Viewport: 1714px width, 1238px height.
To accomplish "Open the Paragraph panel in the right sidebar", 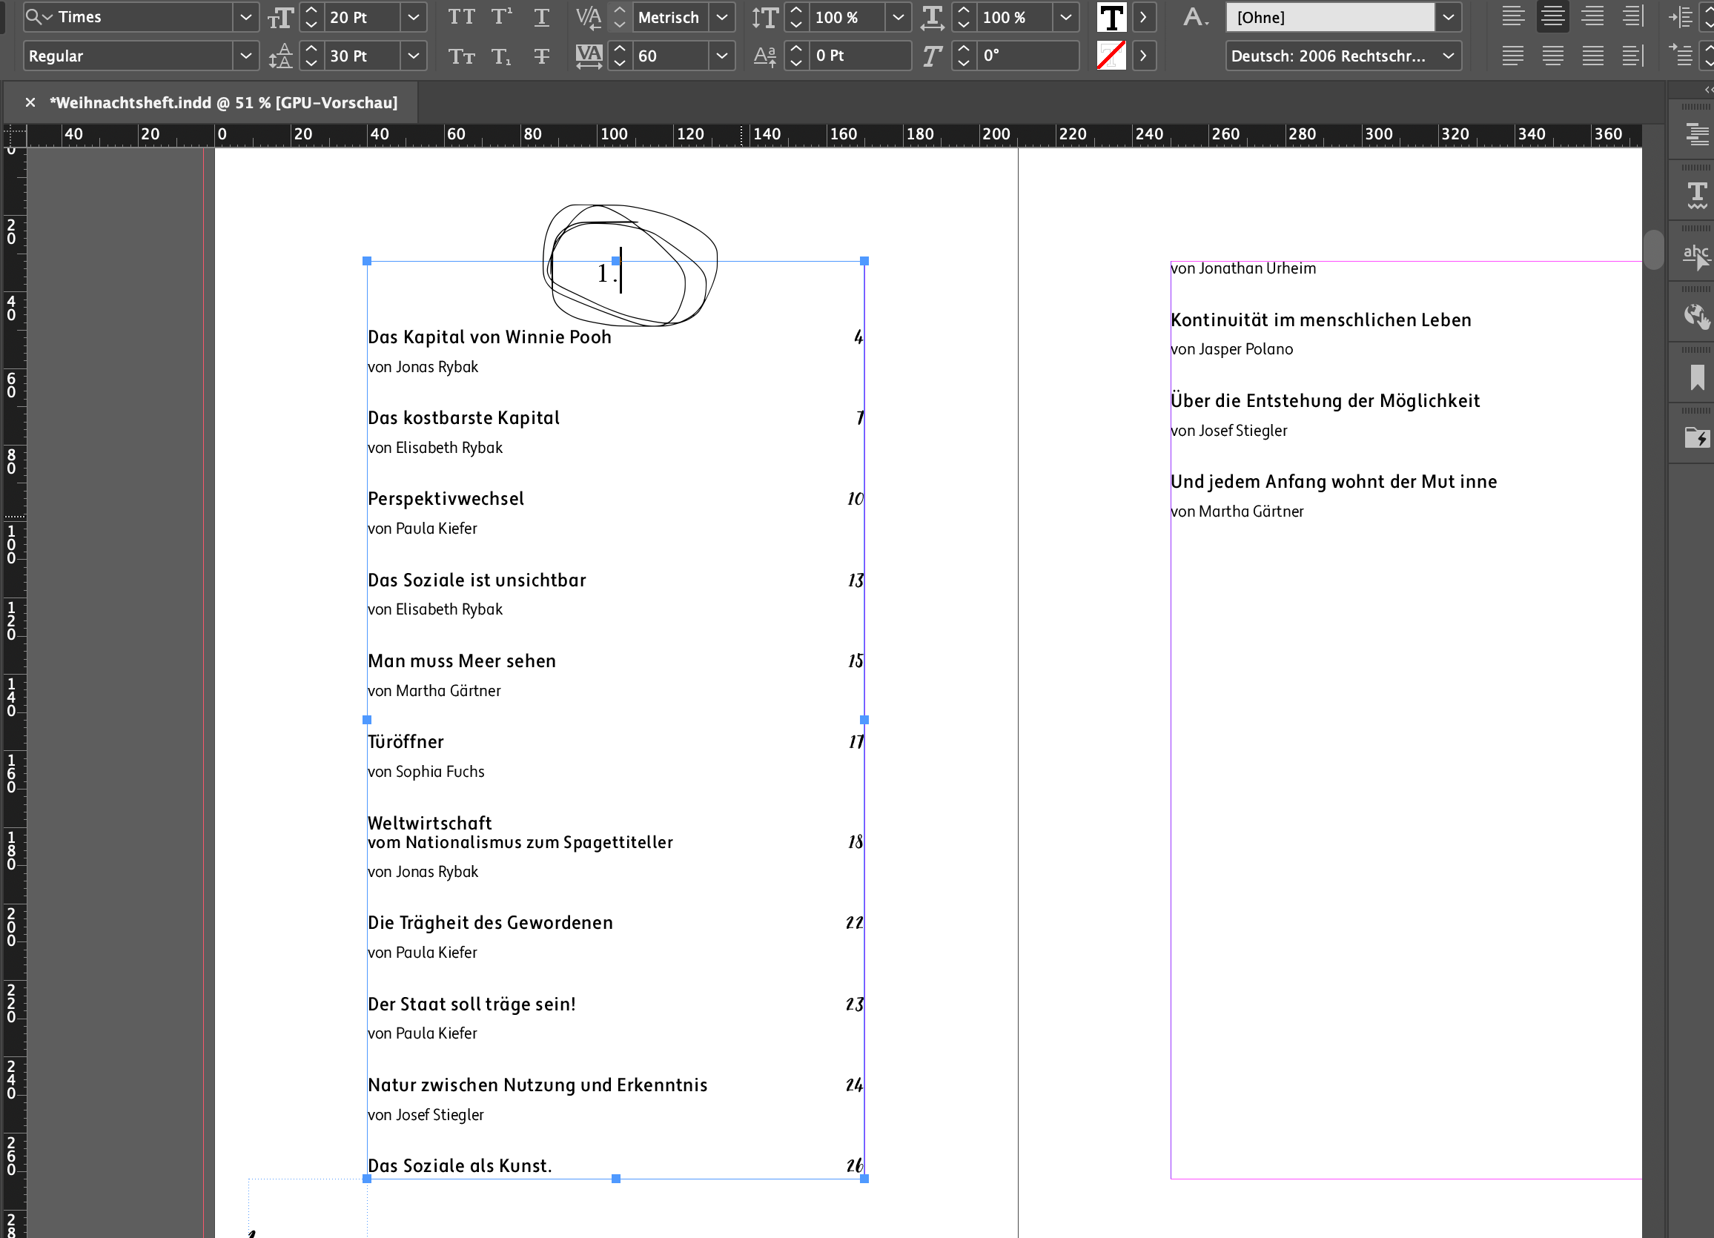I will click(x=1698, y=134).
